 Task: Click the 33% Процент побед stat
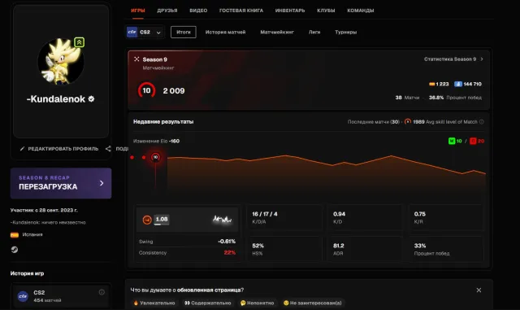[x=446, y=249]
